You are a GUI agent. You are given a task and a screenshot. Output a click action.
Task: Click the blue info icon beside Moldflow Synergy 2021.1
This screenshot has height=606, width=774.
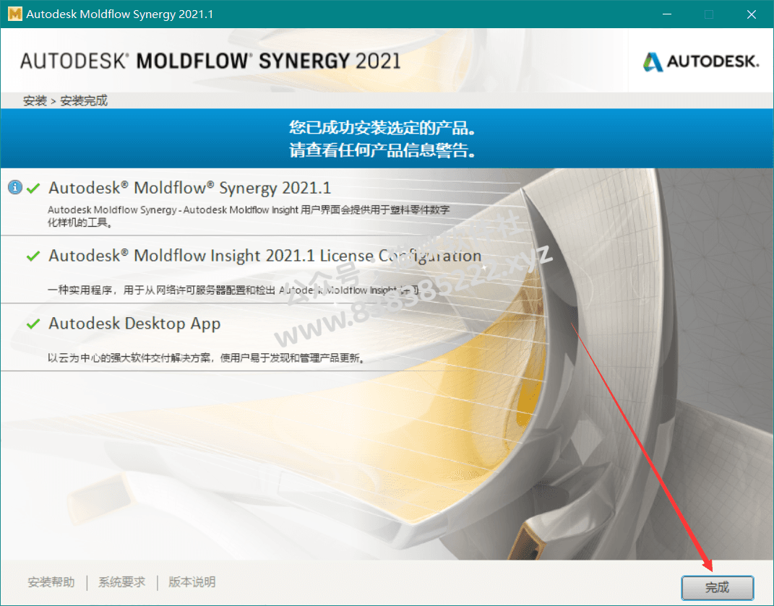point(15,187)
